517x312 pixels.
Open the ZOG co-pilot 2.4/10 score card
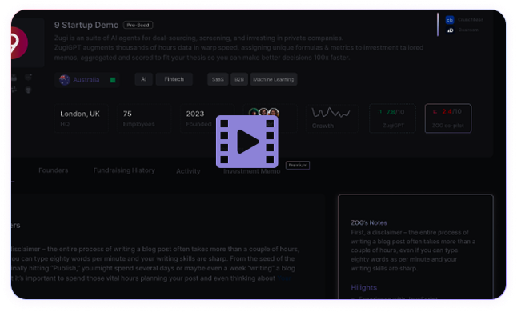[448, 118]
